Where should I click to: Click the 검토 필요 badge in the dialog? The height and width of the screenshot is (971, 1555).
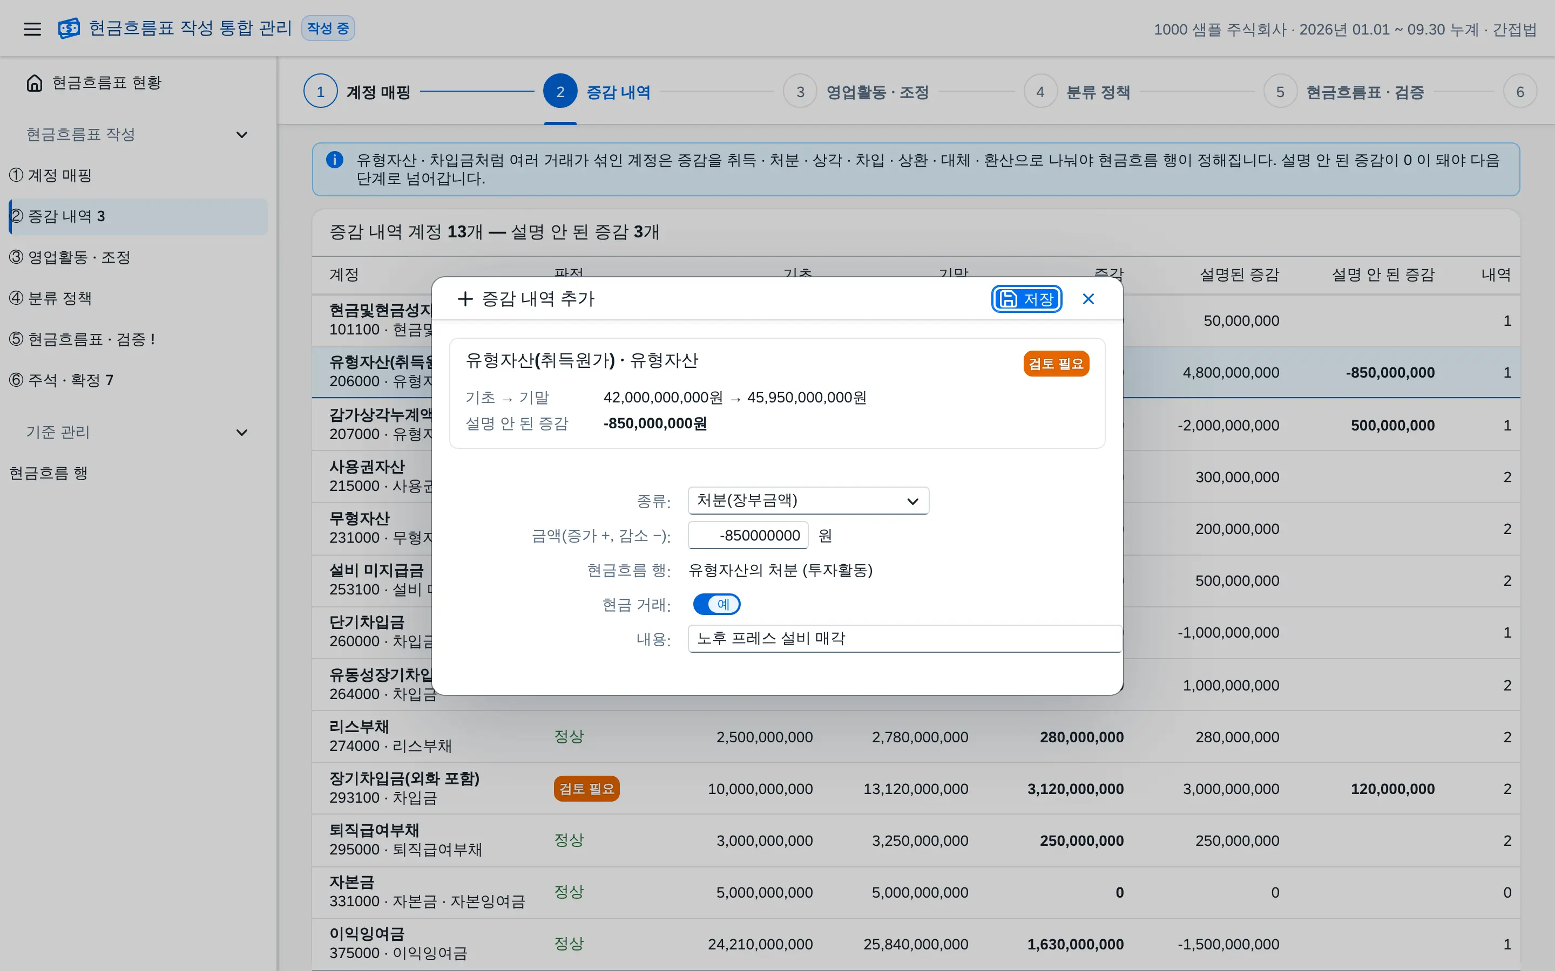(1056, 364)
